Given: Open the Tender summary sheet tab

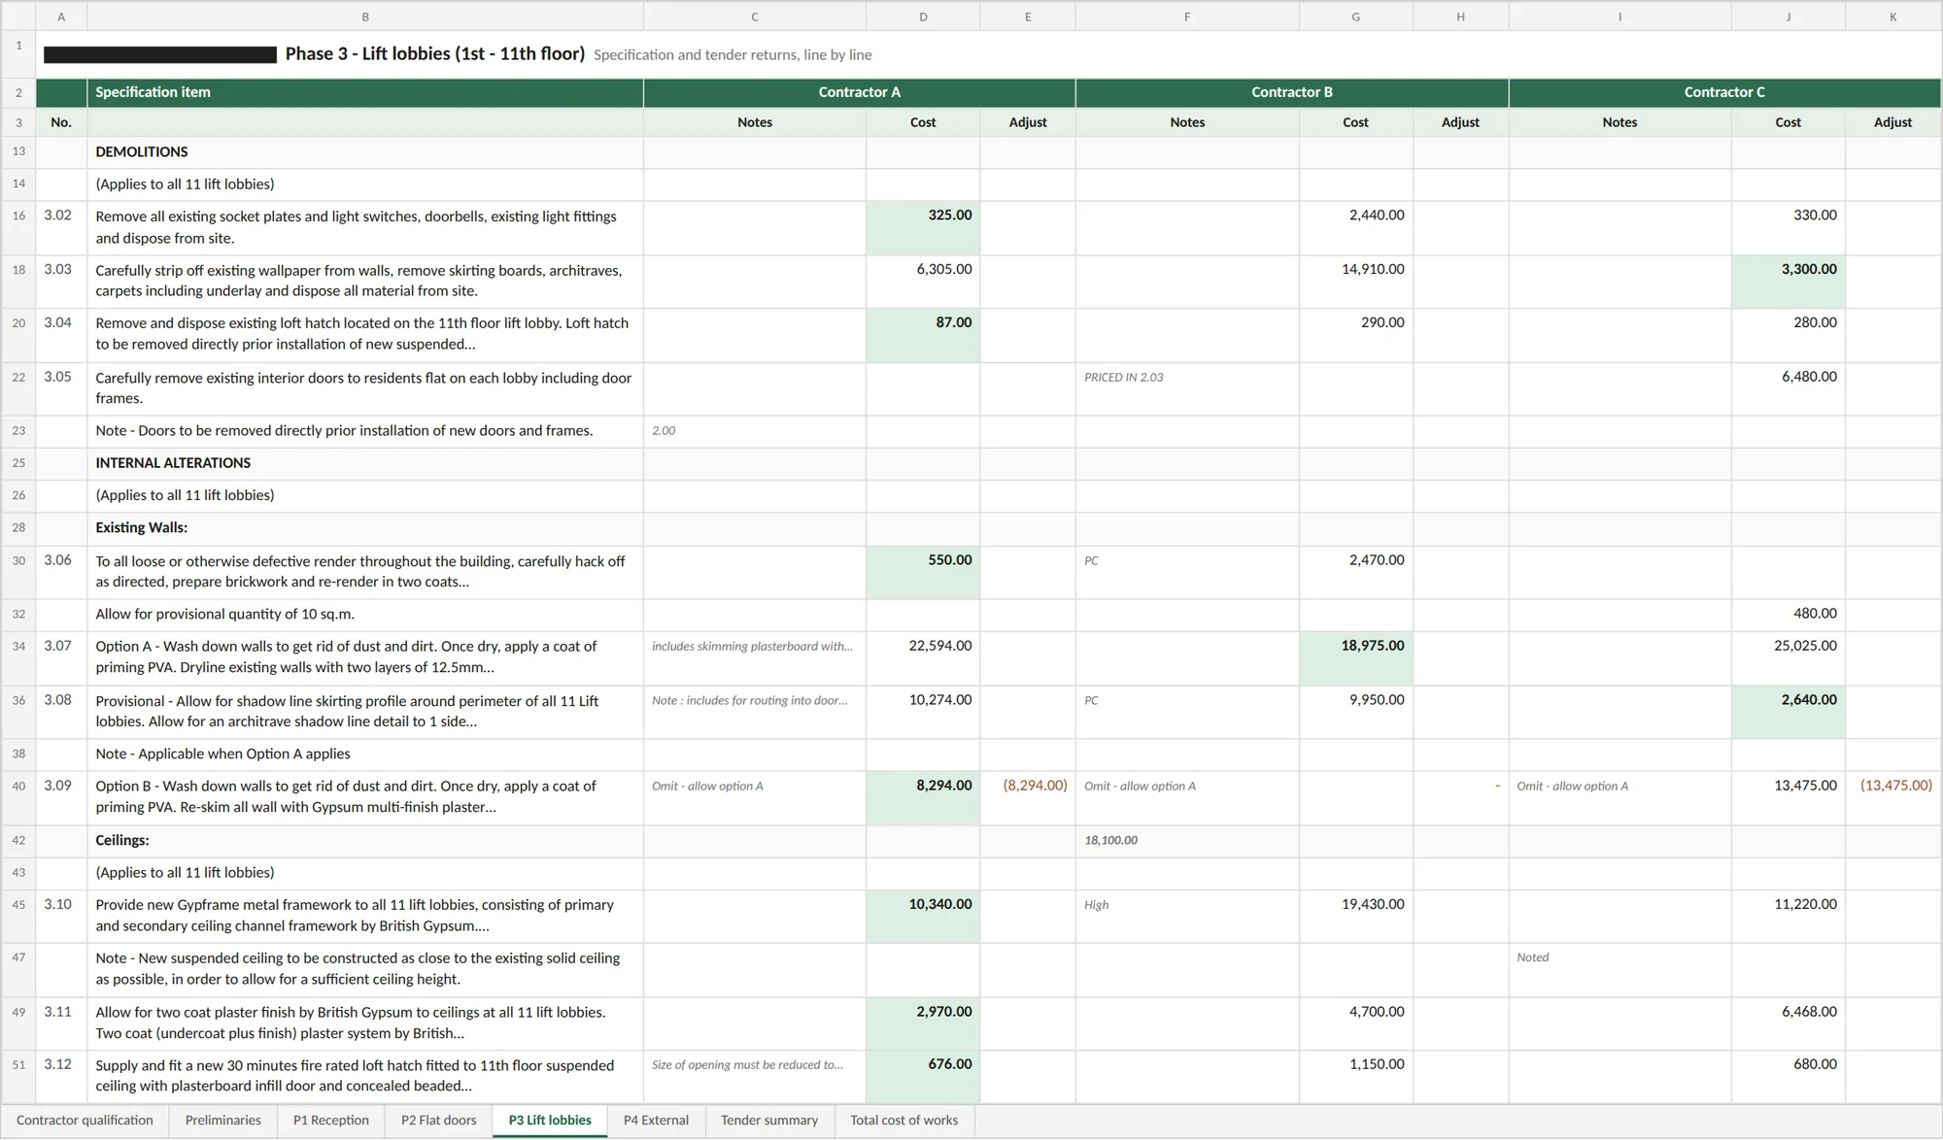Looking at the screenshot, I should 769,1120.
